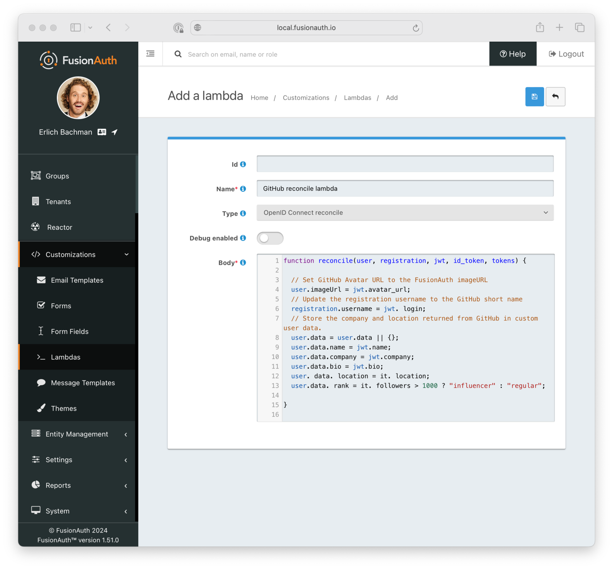Go back using the return arrow button

pyautogui.click(x=555, y=97)
